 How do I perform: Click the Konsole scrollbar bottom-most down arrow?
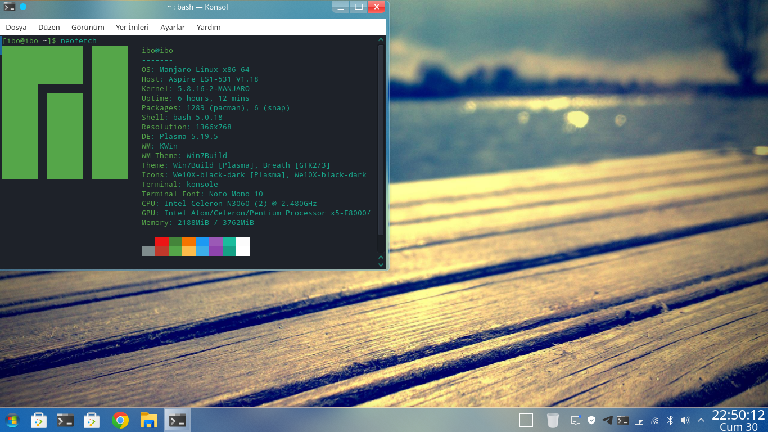[381, 264]
